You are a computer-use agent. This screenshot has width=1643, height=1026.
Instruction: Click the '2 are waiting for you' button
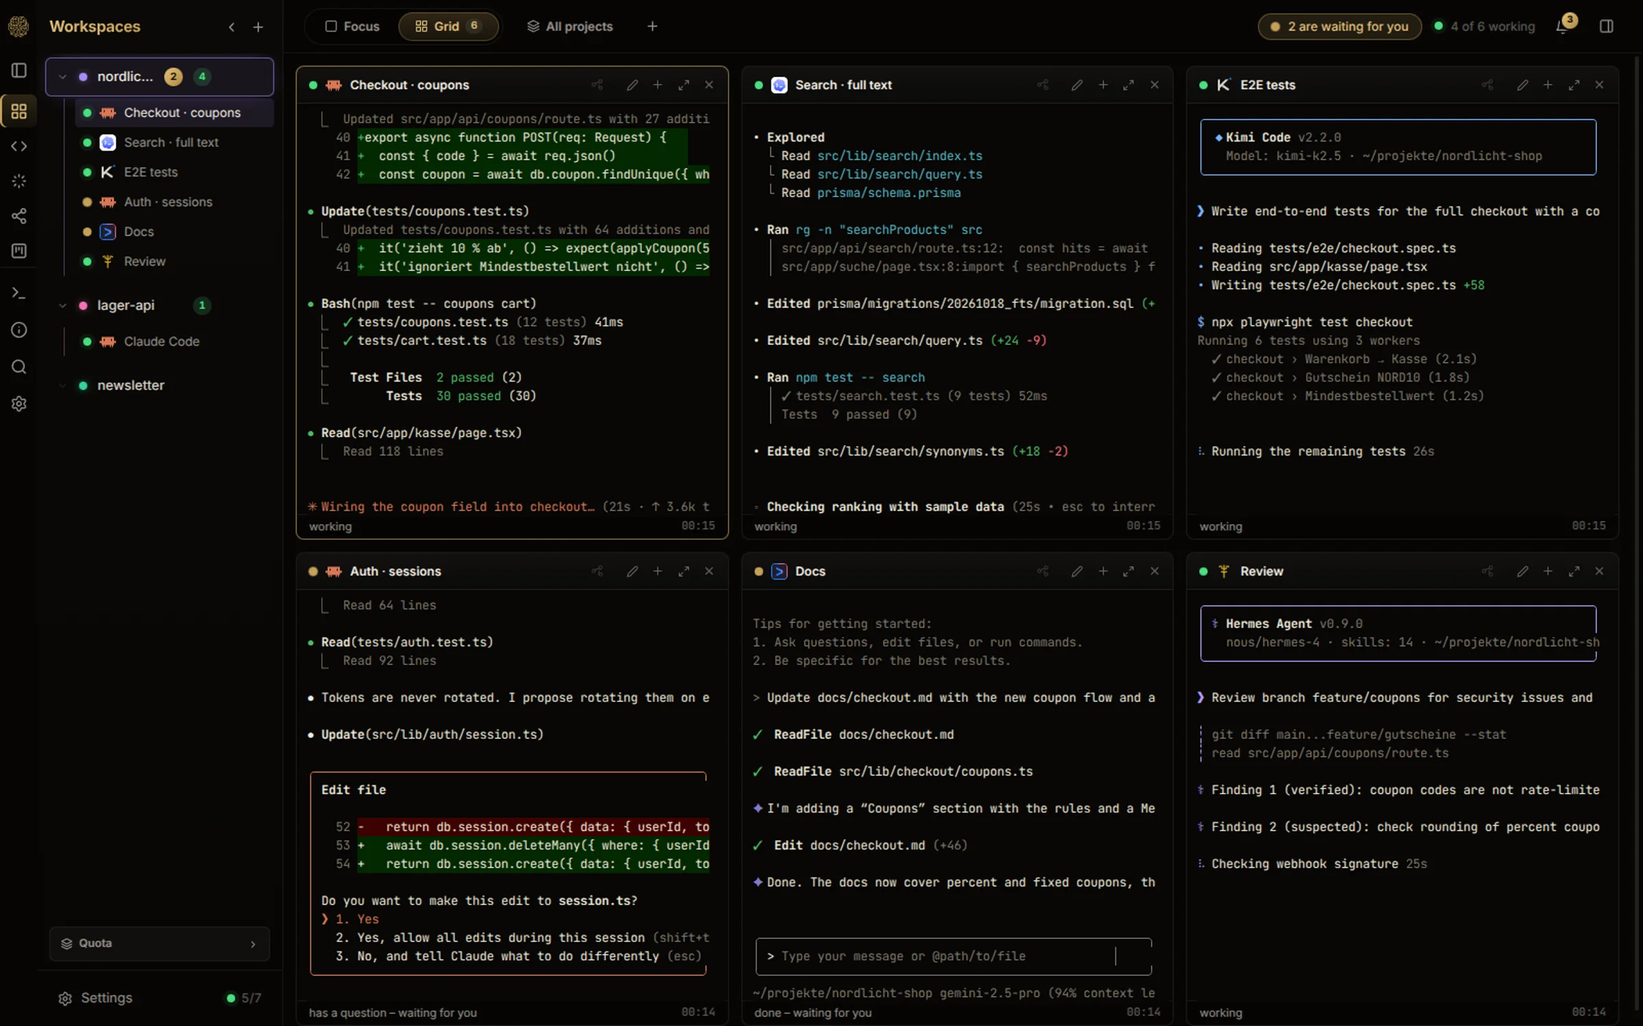point(1339,26)
